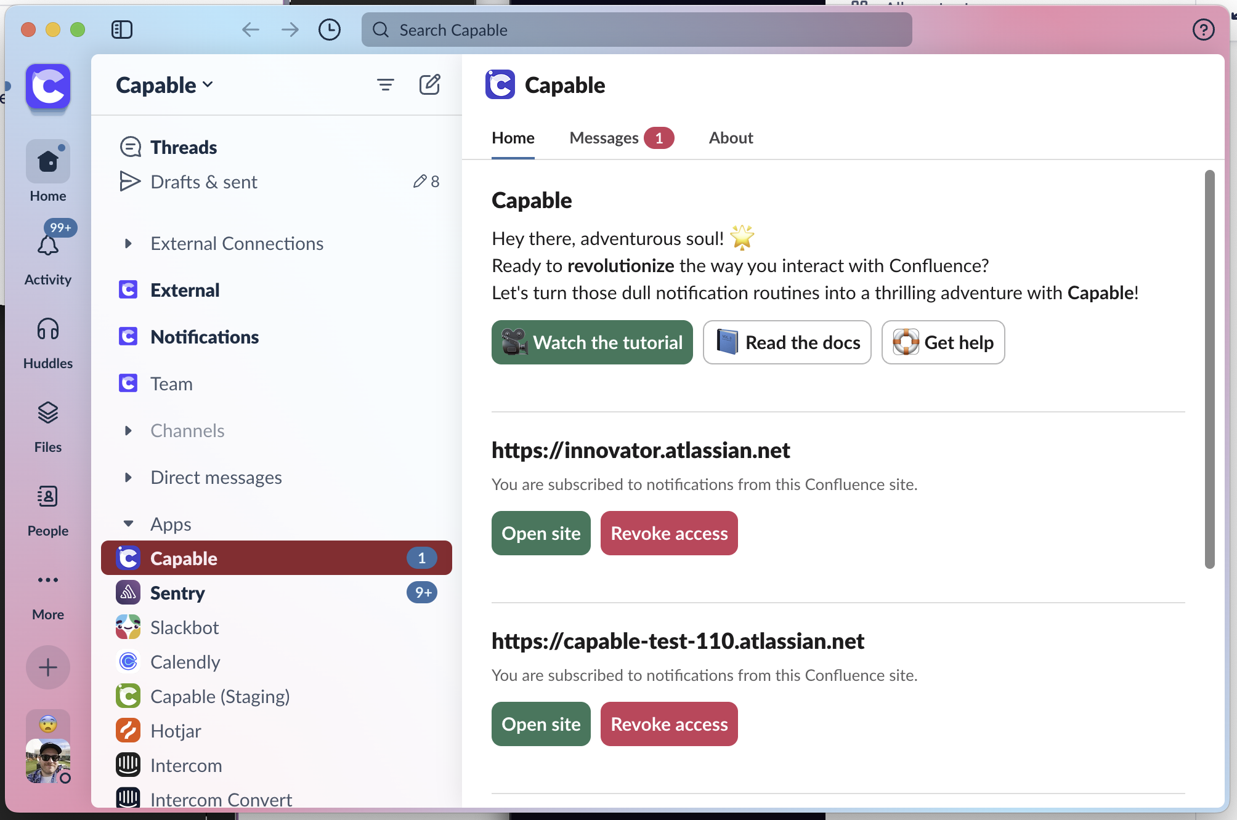Open the Capable workspace name dropdown
The width and height of the screenshot is (1237, 820).
pos(164,85)
